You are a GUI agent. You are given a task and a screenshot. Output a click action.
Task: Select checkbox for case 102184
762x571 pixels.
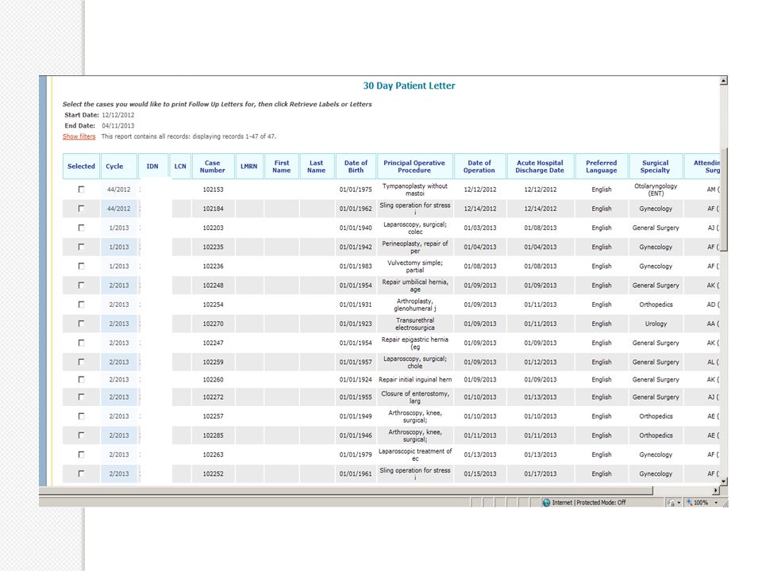(81, 209)
